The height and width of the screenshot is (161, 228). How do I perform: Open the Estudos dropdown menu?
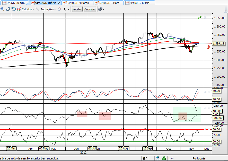28,9
